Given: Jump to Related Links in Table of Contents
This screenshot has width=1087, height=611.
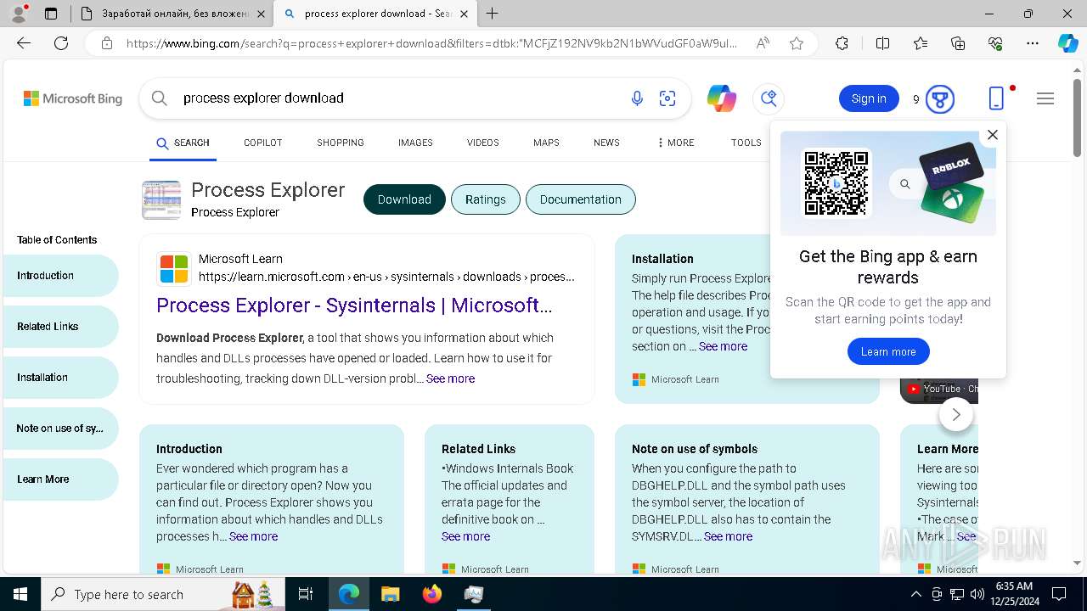Looking at the screenshot, I should tap(61, 327).
